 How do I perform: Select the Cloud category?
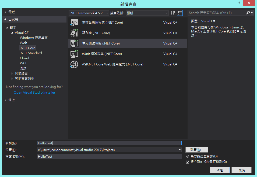(x=24, y=58)
